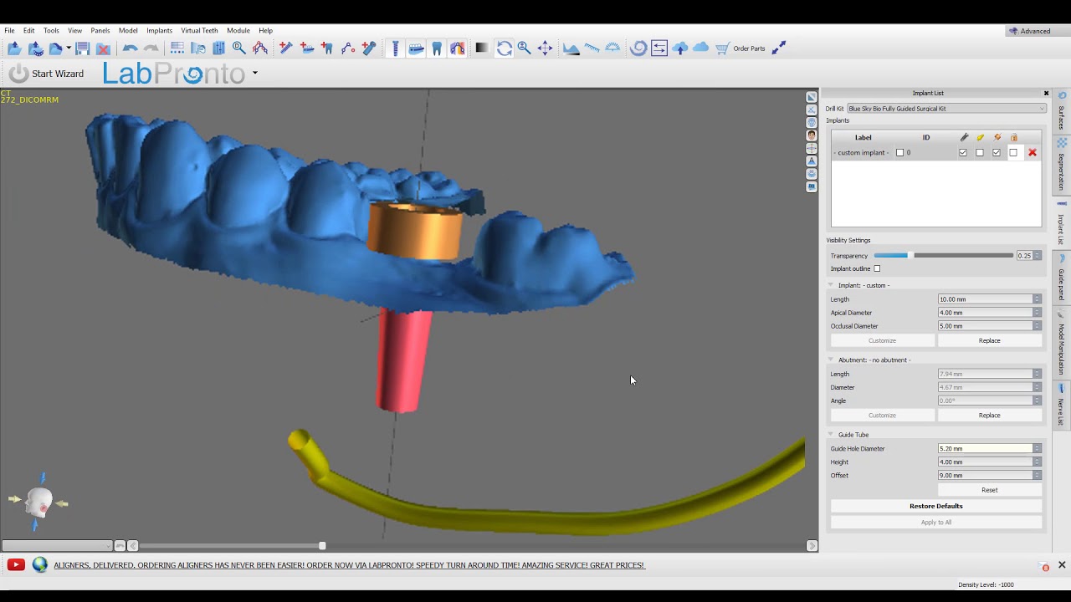Switch to the Surfaces side tab
The width and height of the screenshot is (1071, 602).
tap(1062, 113)
